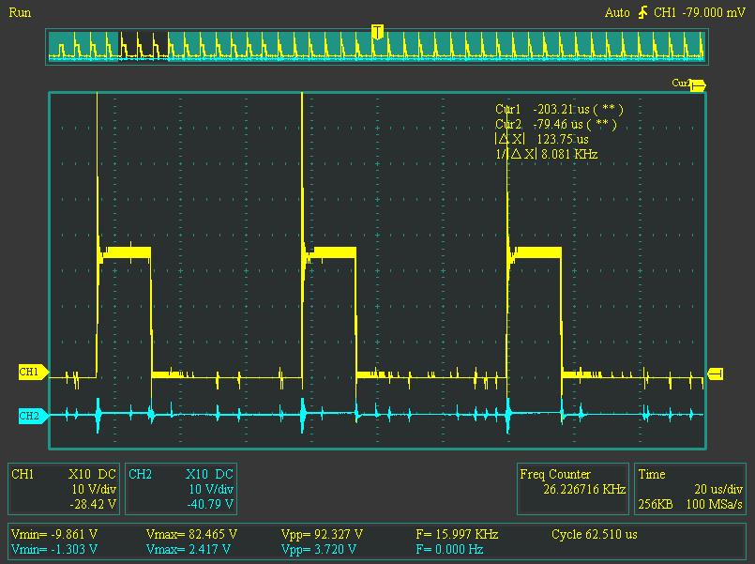Select the cyan CH2 ground marker
Image resolution: width=755 pixels, height=564 pixels.
[x=29, y=416]
